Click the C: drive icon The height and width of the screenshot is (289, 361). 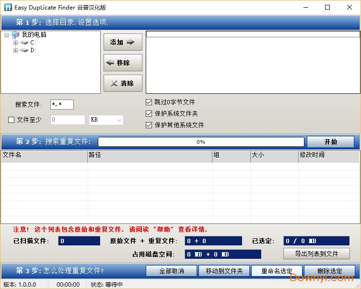[x=24, y=43]
